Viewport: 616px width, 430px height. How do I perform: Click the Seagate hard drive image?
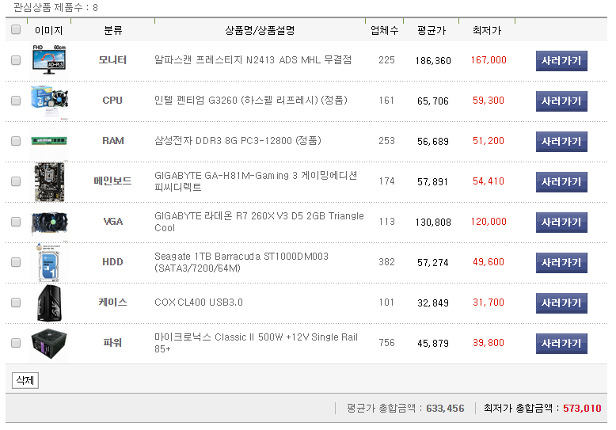[x=48, y=262]
